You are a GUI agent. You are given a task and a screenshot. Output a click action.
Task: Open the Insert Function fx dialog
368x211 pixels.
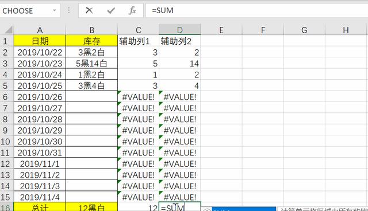pos(132,10)
